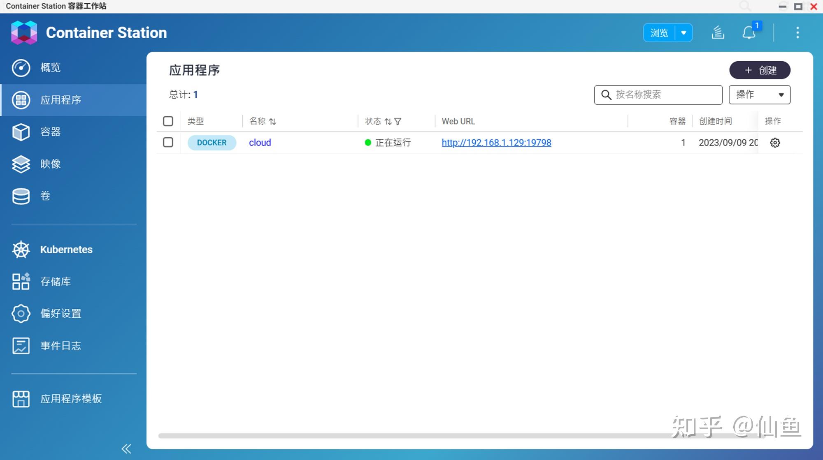Select the 容器 containers section
823x460 pixels.
(51, 132)
